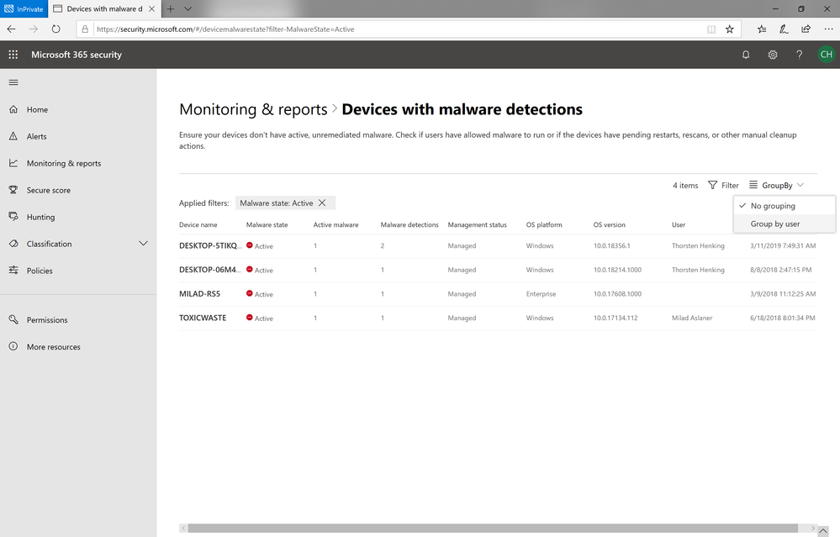Click the browser back arrow
The image size is (840, 537).
pos(11,29)
